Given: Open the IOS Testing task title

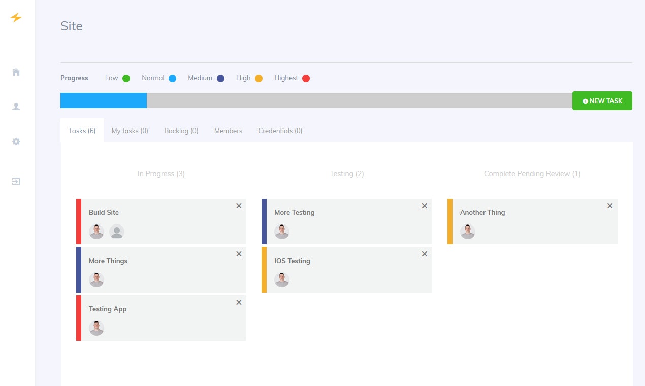Looking at the screenshot, I should tap(292, 261).
